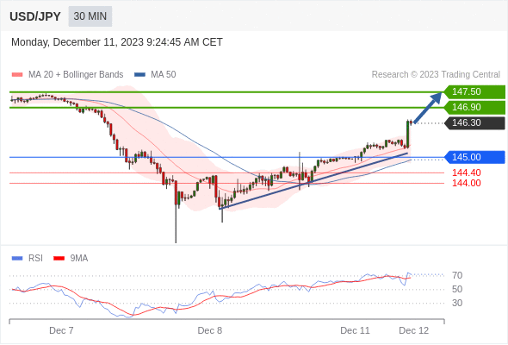Image resolution: width=508 pixels, height=345 pixels.
Task: Click the black 146.30 current price tag
Action: pos(474,123)
